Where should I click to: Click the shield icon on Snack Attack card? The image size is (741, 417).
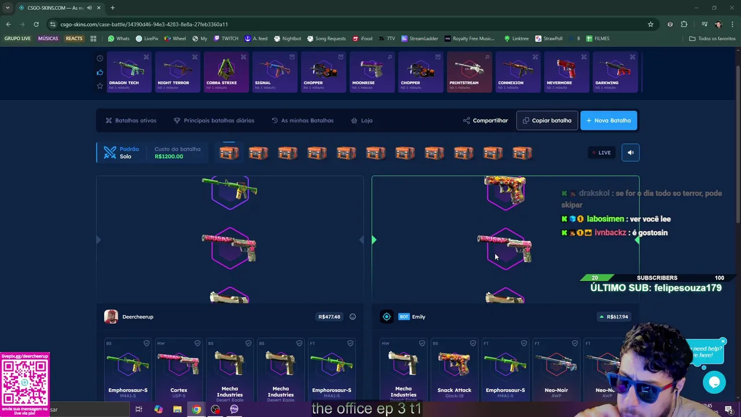click(x=473, y=343)
